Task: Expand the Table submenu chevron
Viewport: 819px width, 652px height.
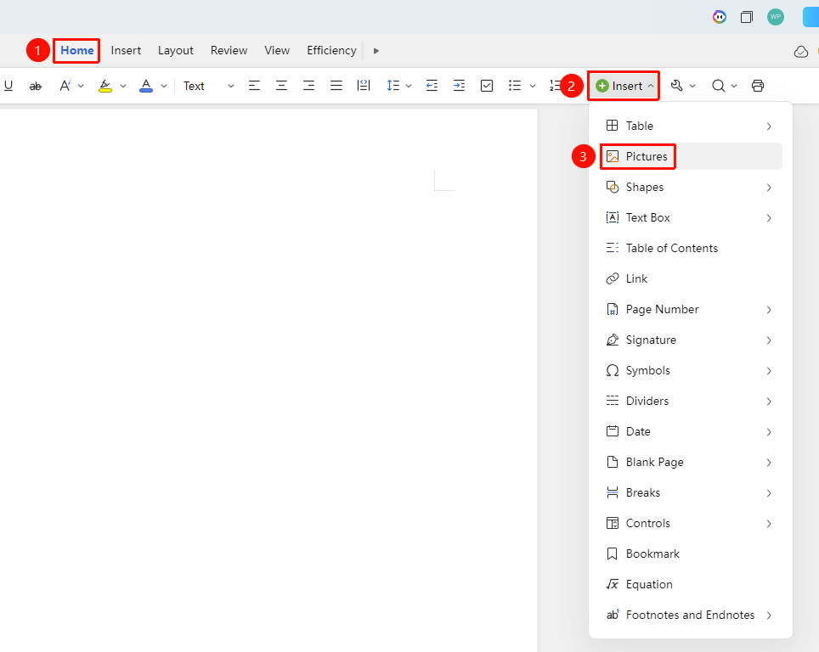Action: [769, 126]
